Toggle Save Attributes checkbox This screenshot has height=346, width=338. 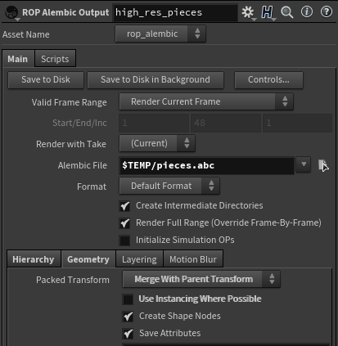pyautogui.click(x=128, y=334)
